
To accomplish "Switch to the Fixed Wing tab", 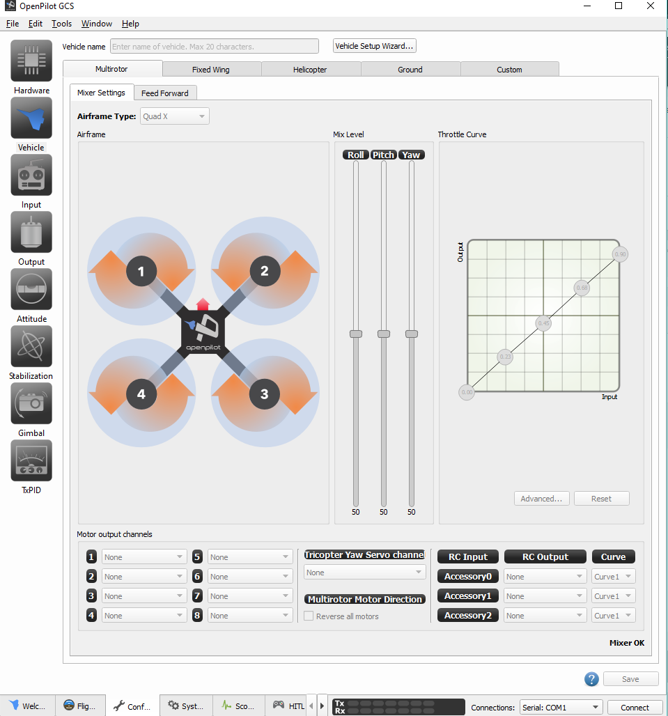I will tap(211, 70).
